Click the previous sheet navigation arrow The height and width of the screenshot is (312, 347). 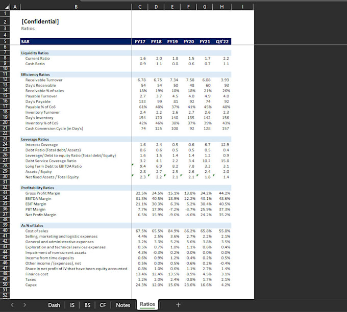click(x=12, y=305)
